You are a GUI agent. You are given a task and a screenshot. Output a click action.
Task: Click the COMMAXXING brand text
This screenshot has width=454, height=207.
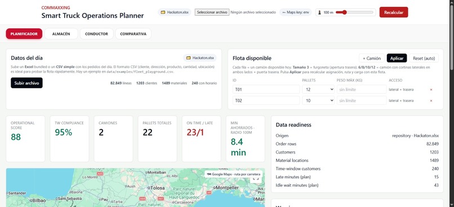point(56,8)
